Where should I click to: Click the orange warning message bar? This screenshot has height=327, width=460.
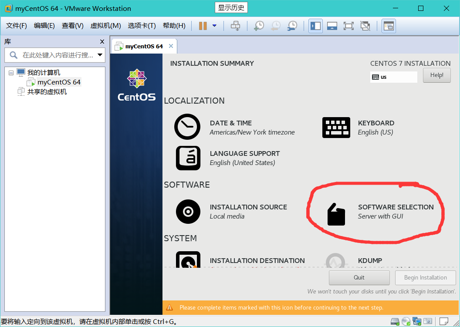tap(311, 308)
